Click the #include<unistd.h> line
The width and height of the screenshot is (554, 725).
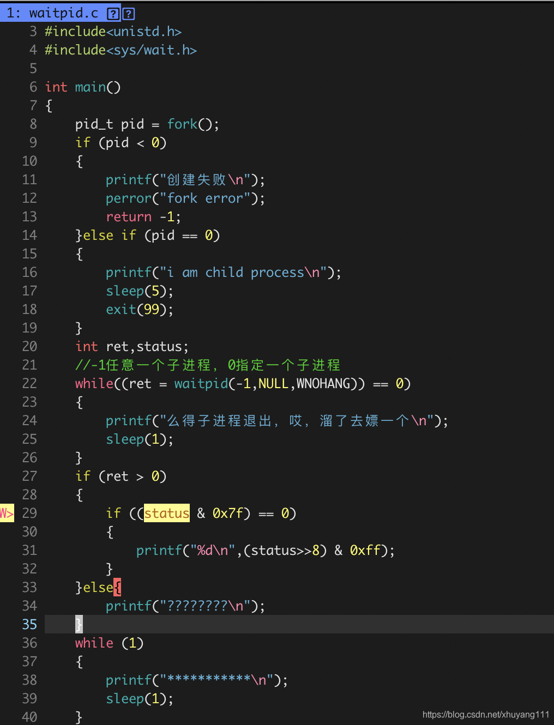pos(113,31)
